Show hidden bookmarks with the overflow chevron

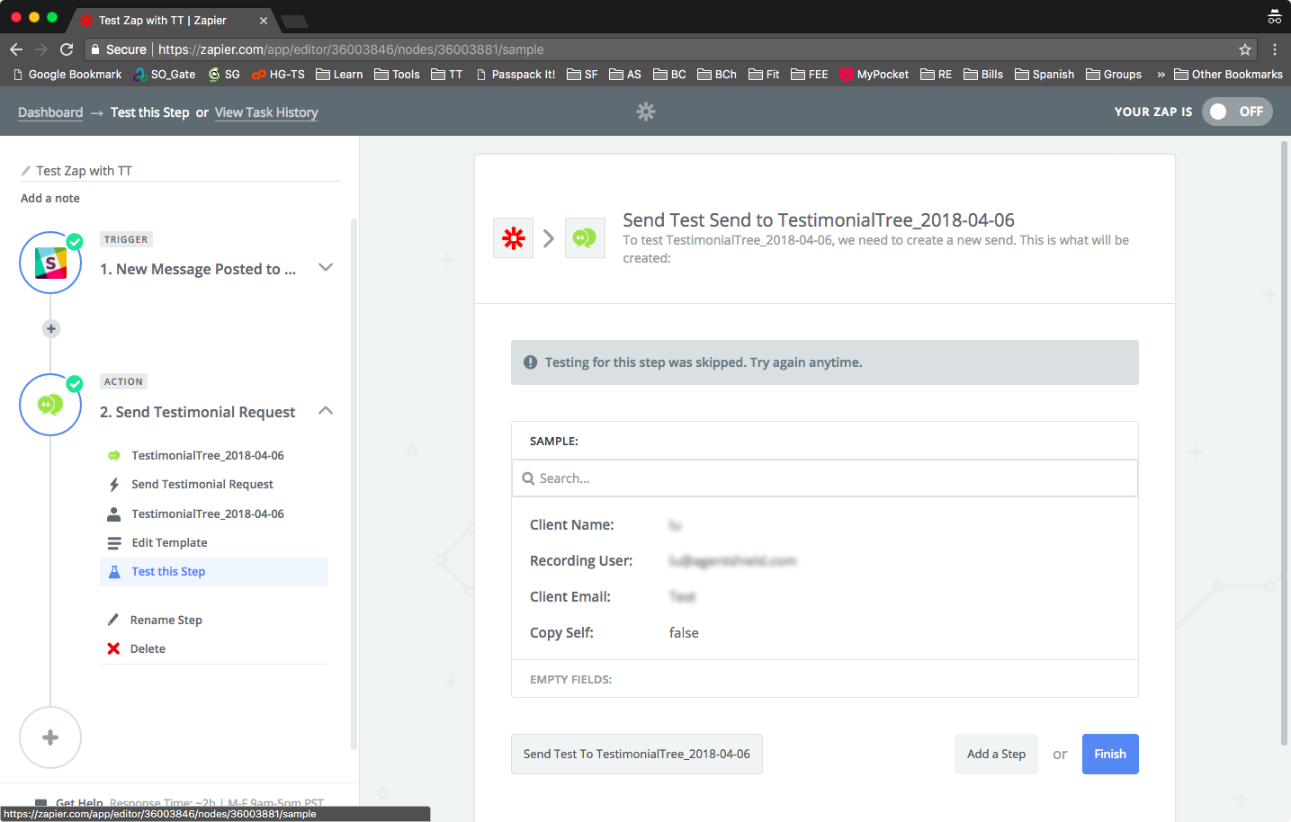(x=1161, y=75)
